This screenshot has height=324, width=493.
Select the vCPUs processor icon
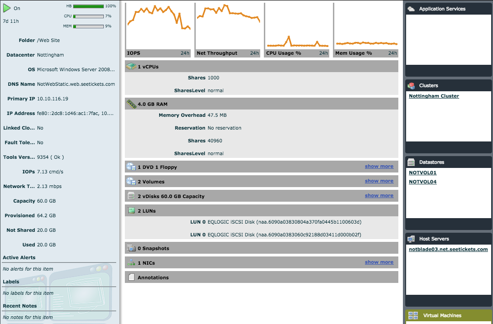tap(131, 67)
